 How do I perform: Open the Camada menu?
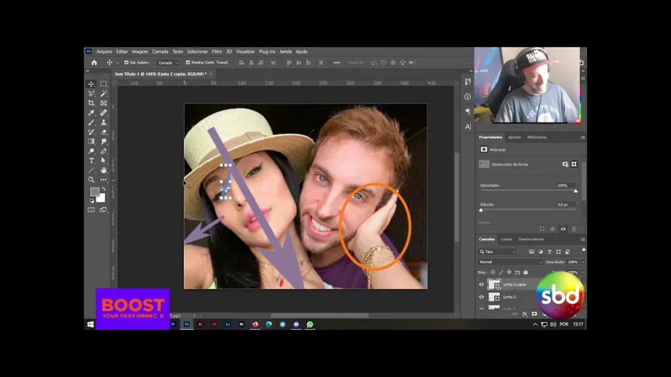(x=160, y=51)
